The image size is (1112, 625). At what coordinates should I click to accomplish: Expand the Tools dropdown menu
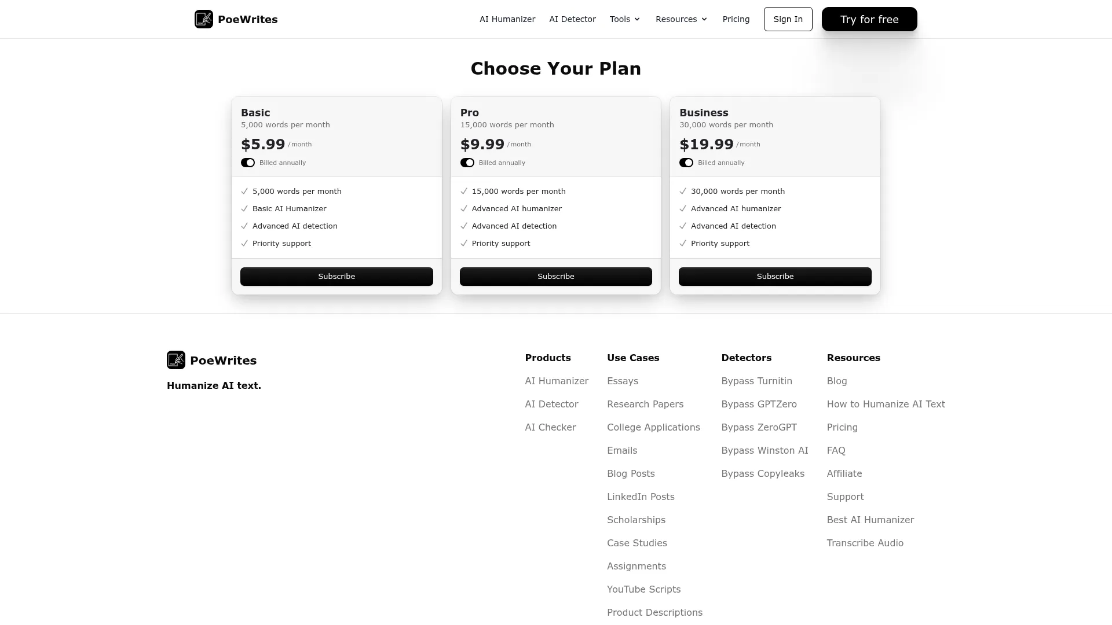[x=624, y=19]
